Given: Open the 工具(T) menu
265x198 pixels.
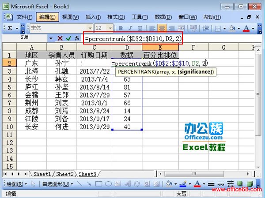Looking at the screenshot, I should [140, 17].
